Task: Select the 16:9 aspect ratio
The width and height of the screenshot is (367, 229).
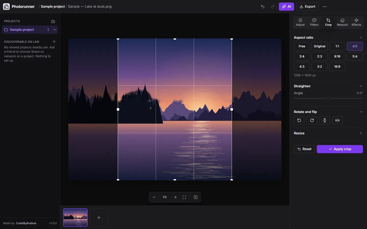Action: tap(337, 67)
